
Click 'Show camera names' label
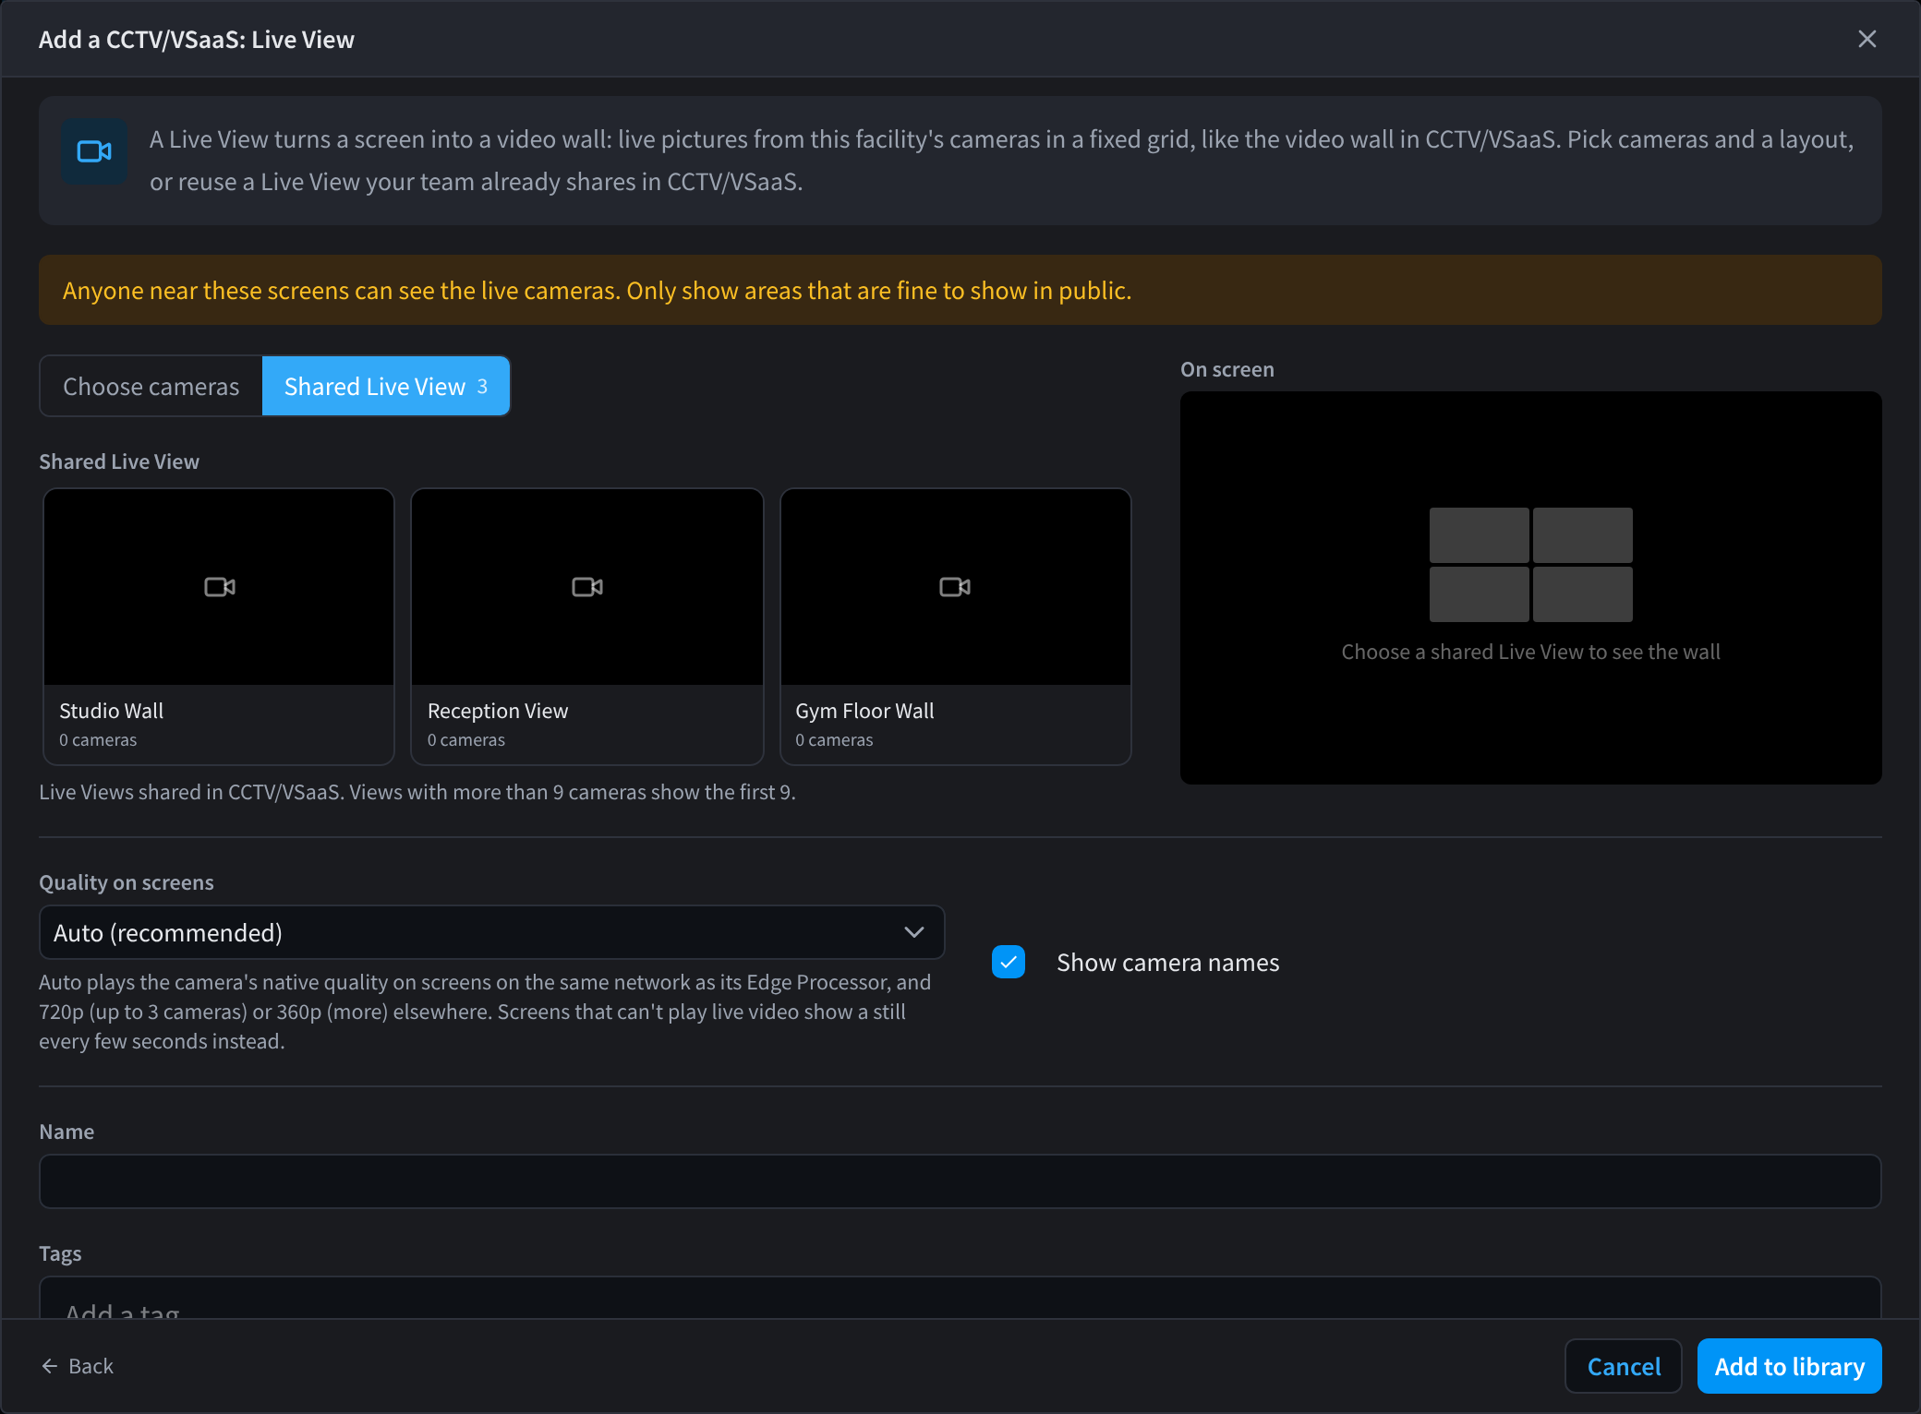coord(1168,963)
